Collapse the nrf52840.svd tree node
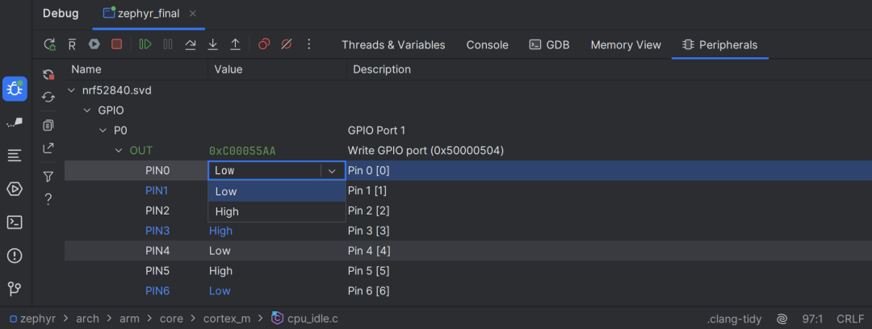The image size is (872, 329). click(x=70, y=90)
